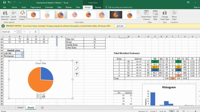Click the Insert Function fx icon
200x112 pixels.
click(35, 32)
